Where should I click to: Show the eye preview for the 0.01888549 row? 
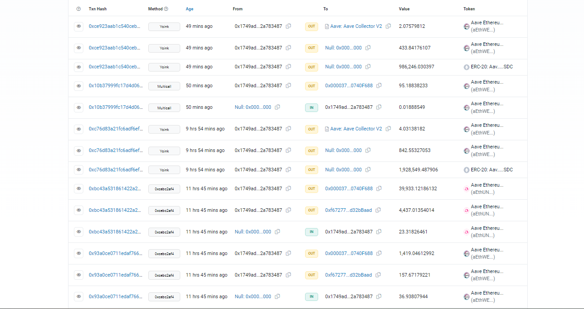79,107
